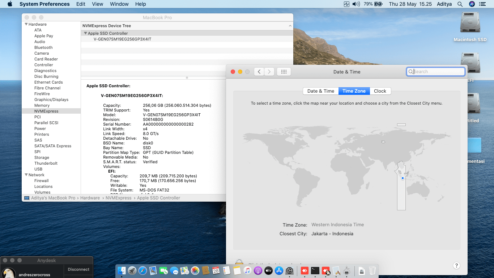The width and height of the screenshot is (494, 278).
Task: Select Graphics/Displays in the sidebar
Action: (51, 100)
